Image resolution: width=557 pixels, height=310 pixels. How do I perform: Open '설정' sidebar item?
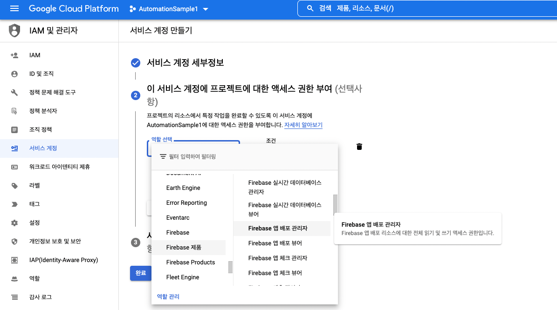pos(59,223)
